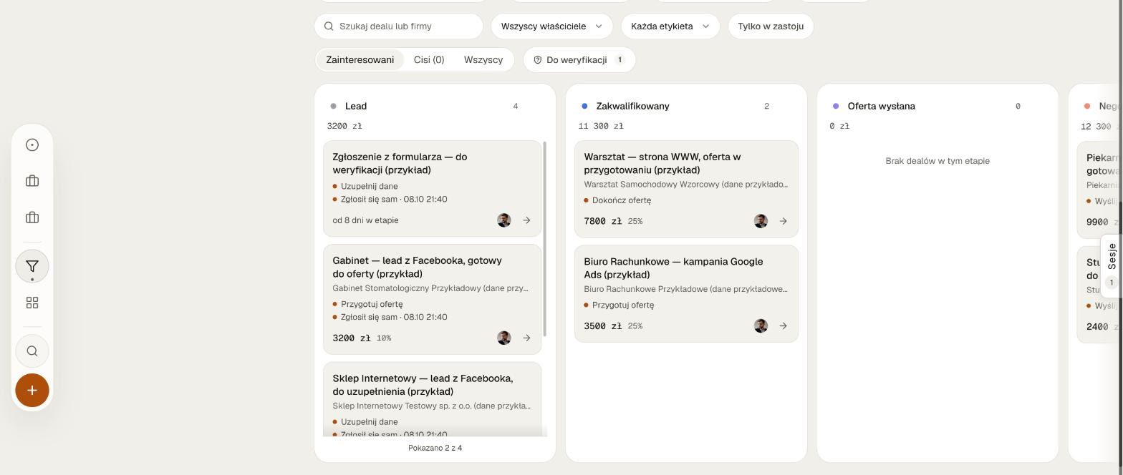Image resolution: width=1123 pixels, height=475 pixels.
Task: Click owner avatar on Biuro Rachunkowe card
Action: (761, 325)
